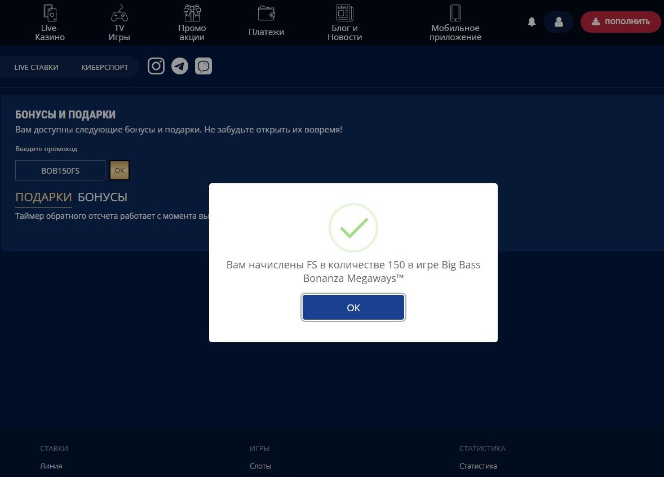Image resolution: width=664 pixels, height=477 pixels.
Task: Open Платежи wallet icon
Action: click(266, 13)
